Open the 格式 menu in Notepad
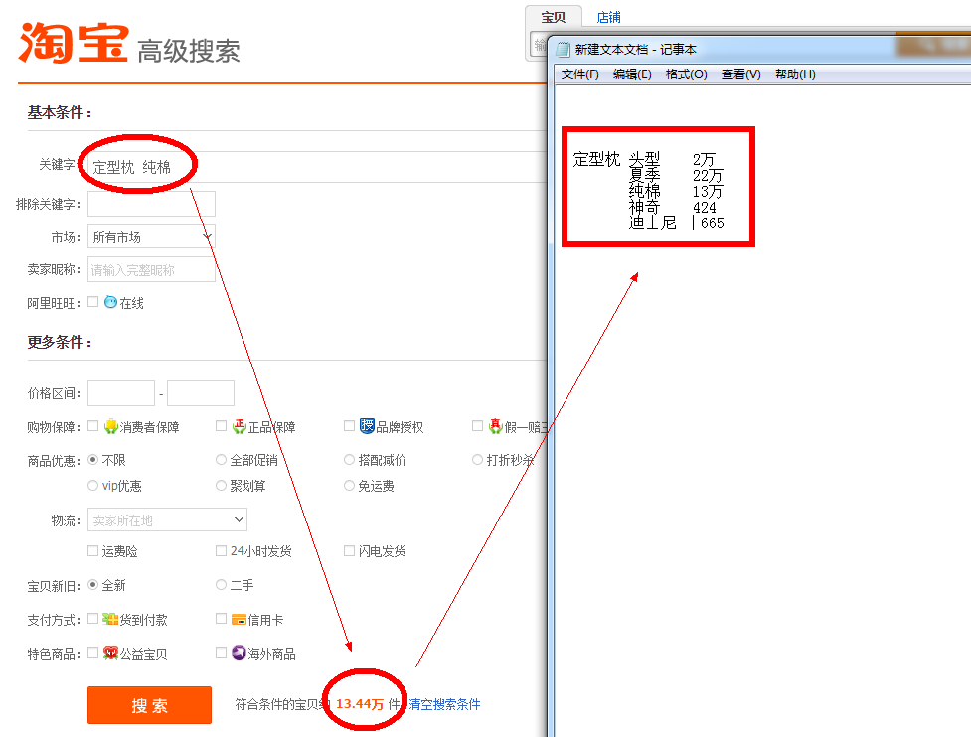The width and height of the screenshot is (971, 737). (687, 74)
